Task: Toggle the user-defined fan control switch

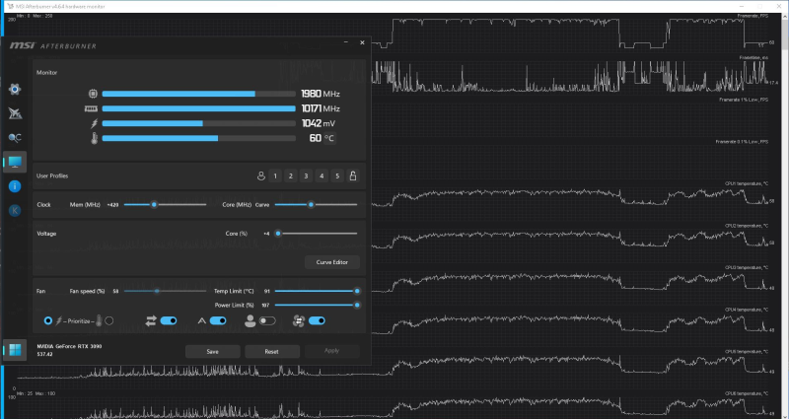Action: [267, 320]
